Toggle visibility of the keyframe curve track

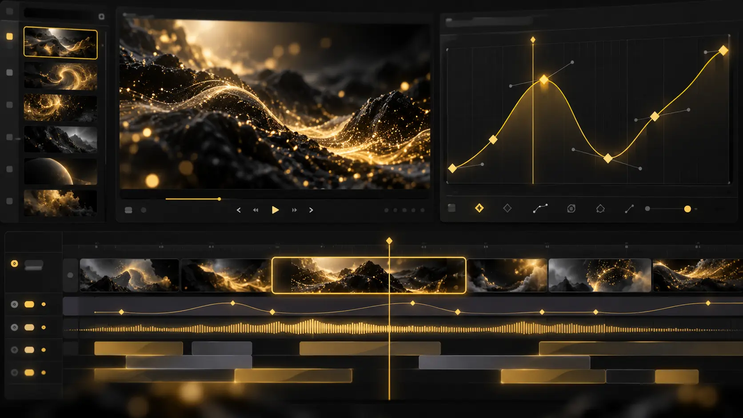pyautogui.click(x=14, y=304)
